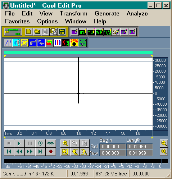Switch to multitrack view with waveform toggle icon

(13, 32)
